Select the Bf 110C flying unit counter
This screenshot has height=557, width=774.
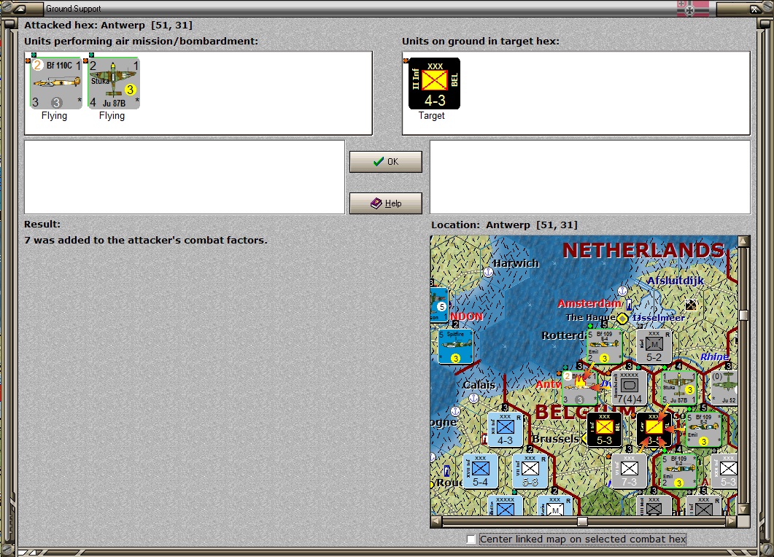coord(55,83)
